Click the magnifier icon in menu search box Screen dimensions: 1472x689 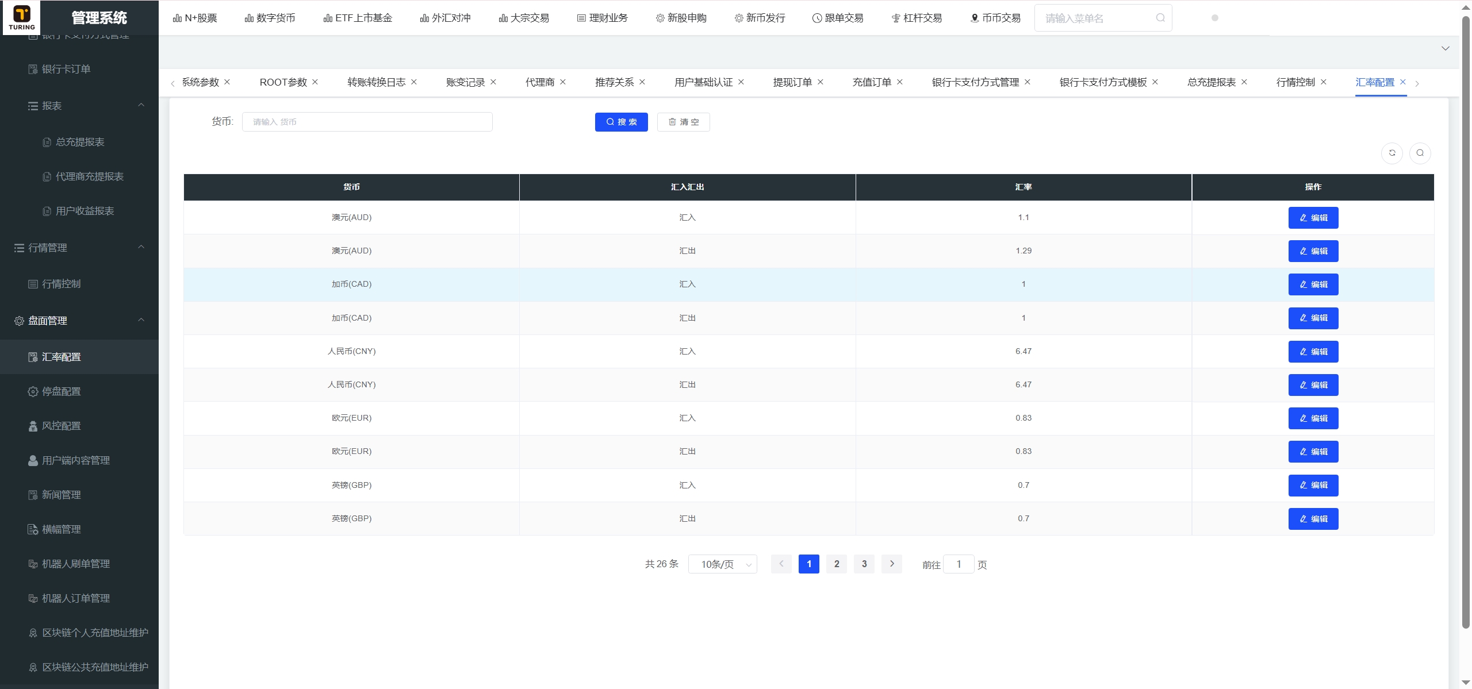(1160, 18)
